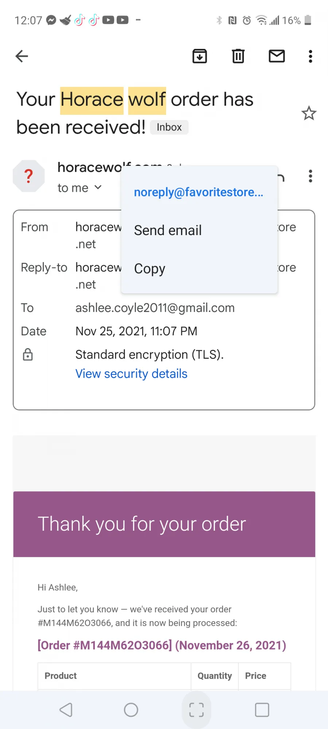
Task: Star this Horace wolf email
Action: click(309, 113)
